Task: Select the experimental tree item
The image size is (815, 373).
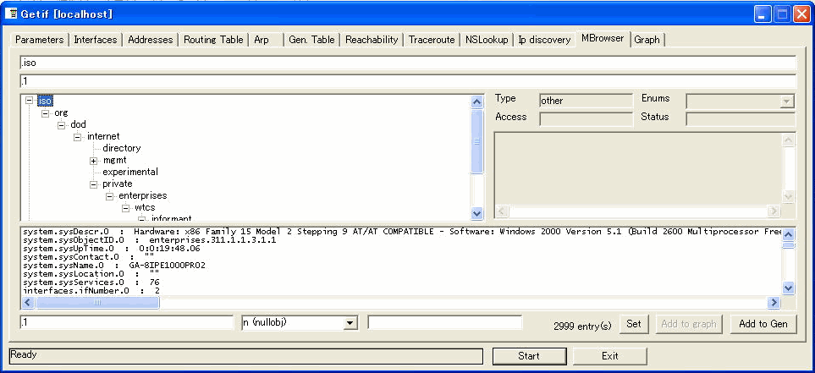Action: tap(130, 173)
